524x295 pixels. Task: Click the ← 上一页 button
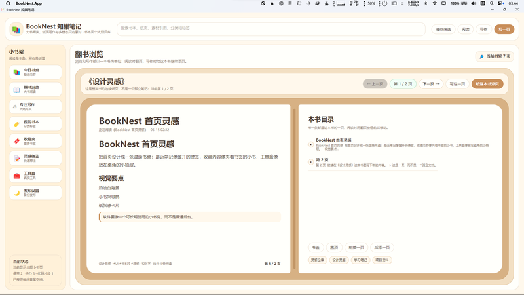(375, 84)
